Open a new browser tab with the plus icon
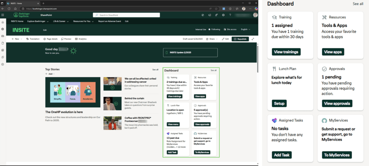Image resolution: width=369 pixels, height=166 pixels. click(x=43, y=3)
